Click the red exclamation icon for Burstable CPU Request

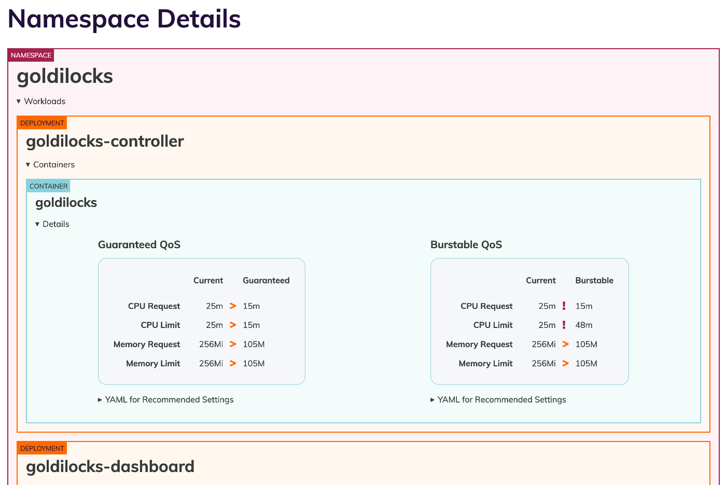point(564,306)
